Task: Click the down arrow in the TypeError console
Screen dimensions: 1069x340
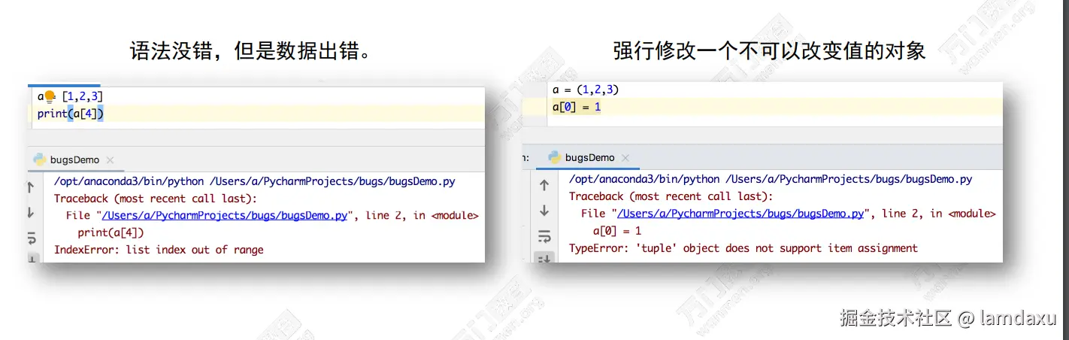Action: click(x=544, y=211)
